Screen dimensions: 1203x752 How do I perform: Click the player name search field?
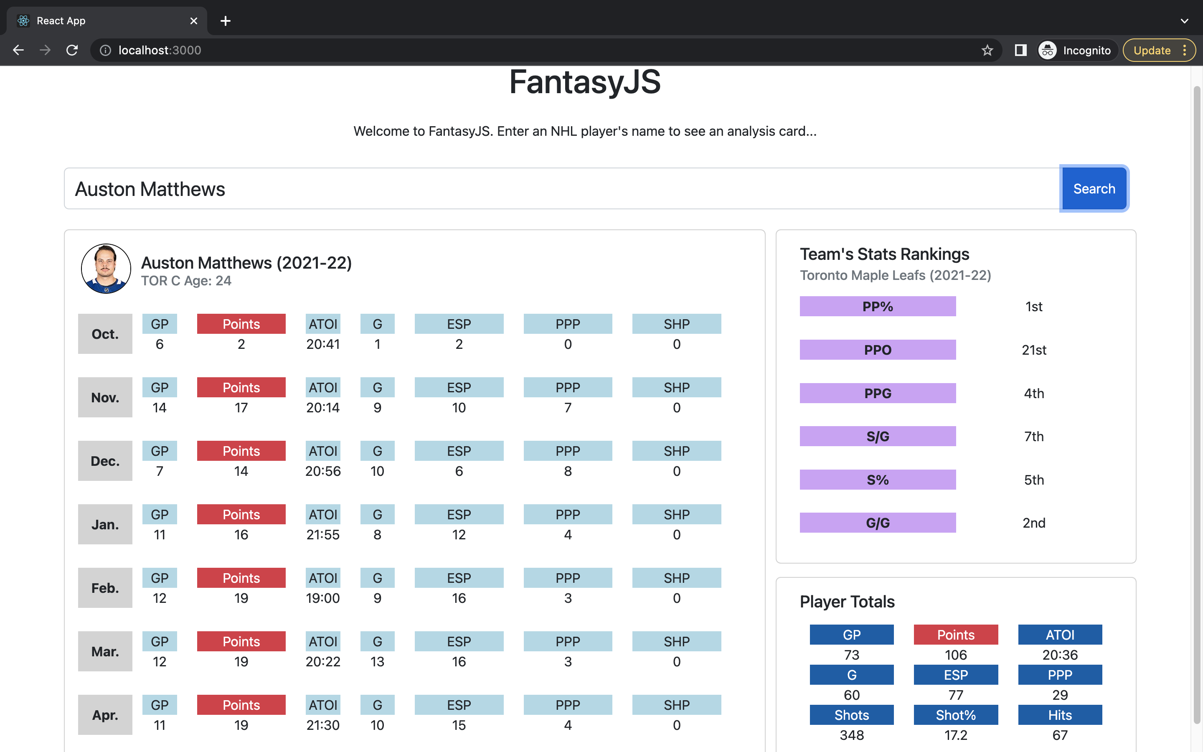[562, 188]
